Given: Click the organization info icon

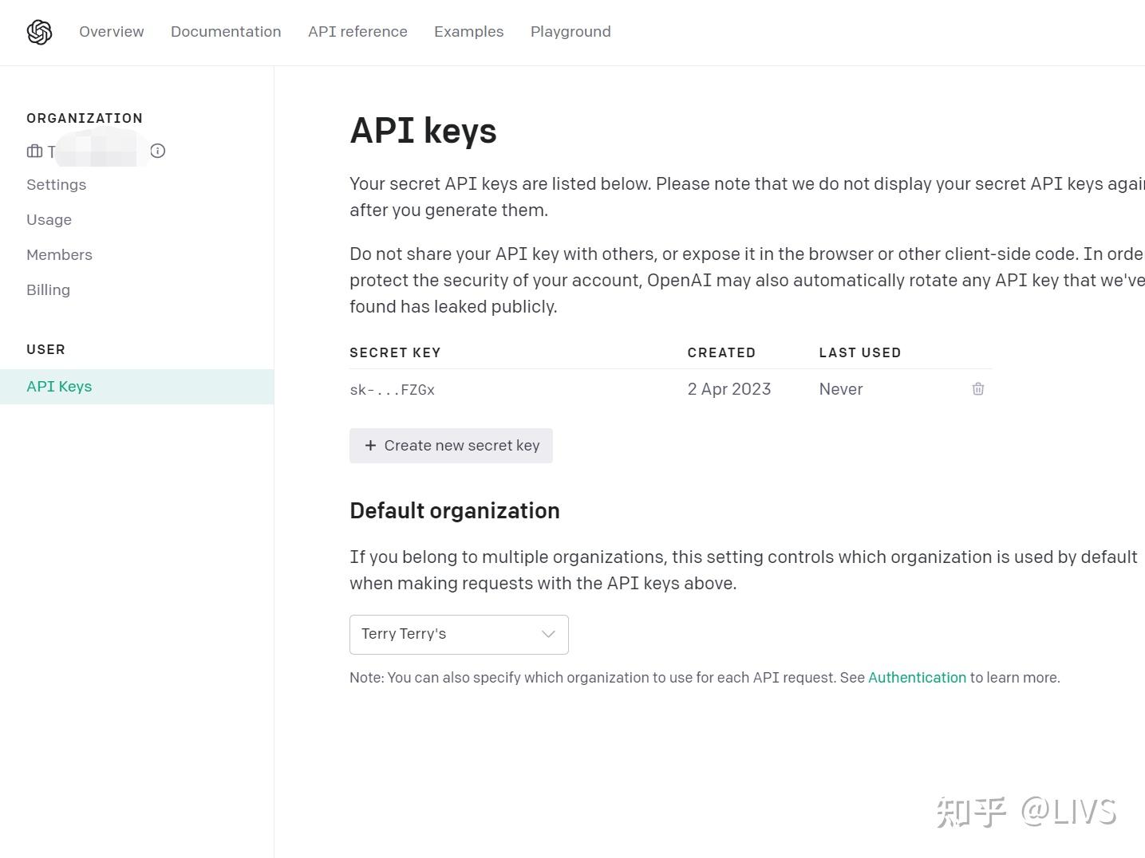Looking at the screenshot, I should 158,151.
